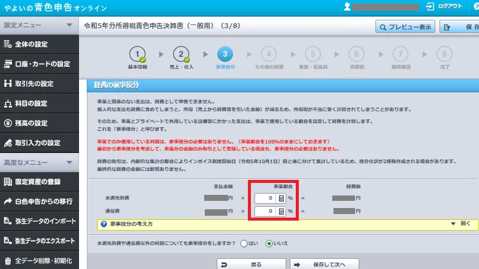This screenshot has width=479, height=269.
Task: Click the プレビュー表示 button
Action: point(405,27)
